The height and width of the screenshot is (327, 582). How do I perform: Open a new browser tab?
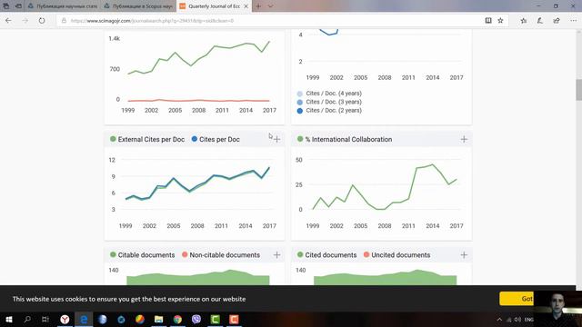[258, 6]
